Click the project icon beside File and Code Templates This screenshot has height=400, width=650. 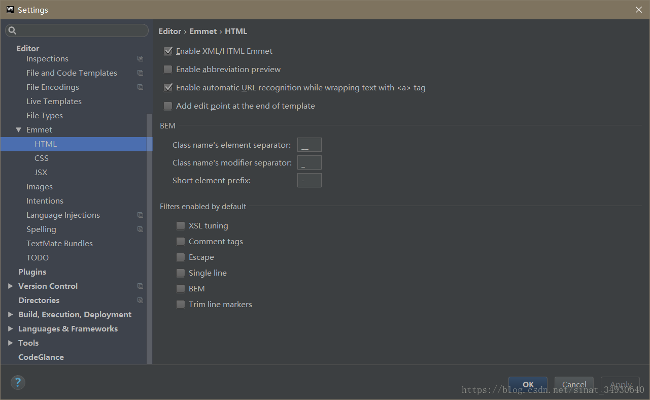pyautogui.click(x=140, y=73)
